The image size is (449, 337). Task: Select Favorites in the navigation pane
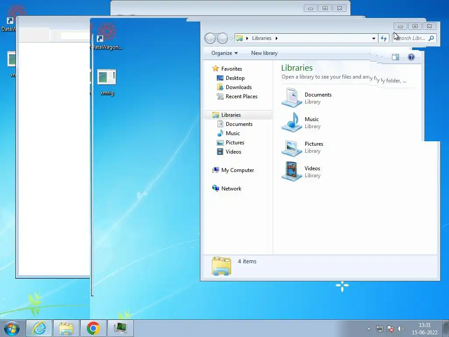227,69
